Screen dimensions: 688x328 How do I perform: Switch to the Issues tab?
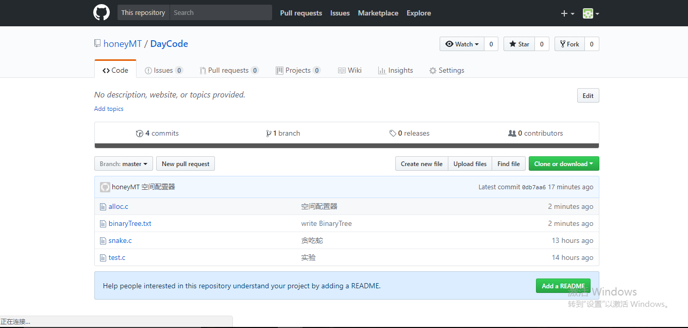point(164,71)
